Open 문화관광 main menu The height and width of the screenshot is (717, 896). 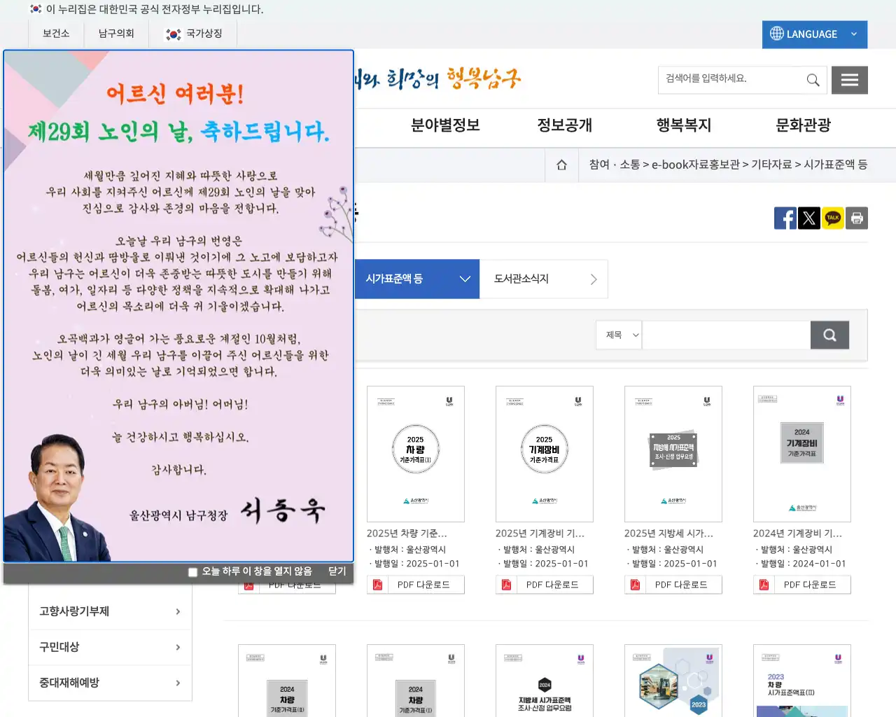pyautogui.click(x=803, y=125)
